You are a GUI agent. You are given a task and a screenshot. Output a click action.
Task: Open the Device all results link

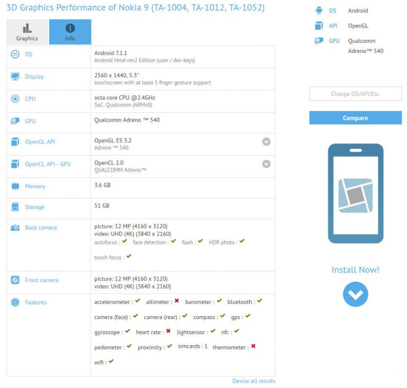click(x=254, y=381)
